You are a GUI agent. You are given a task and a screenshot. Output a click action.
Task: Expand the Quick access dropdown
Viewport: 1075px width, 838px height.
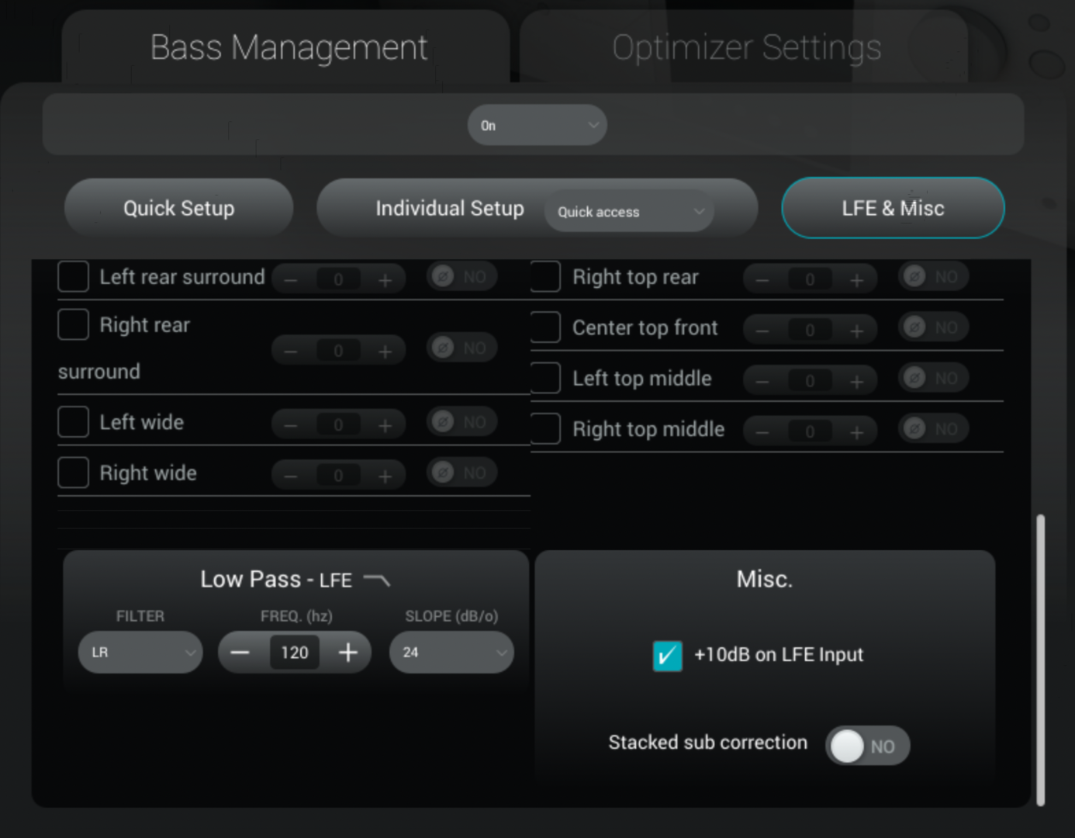click(629, 211)
